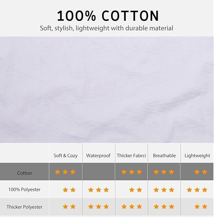Click the Thicker Polyester row label
The width and height of the screenshot is (215, 218).
click(25, 207)
